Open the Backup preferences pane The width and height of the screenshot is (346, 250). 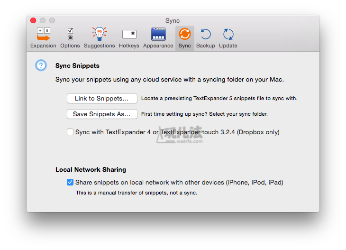[x=205, y=38]
